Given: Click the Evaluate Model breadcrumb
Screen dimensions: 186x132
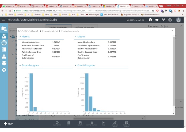Looking at the screenshot, I should tap(50, 31).
